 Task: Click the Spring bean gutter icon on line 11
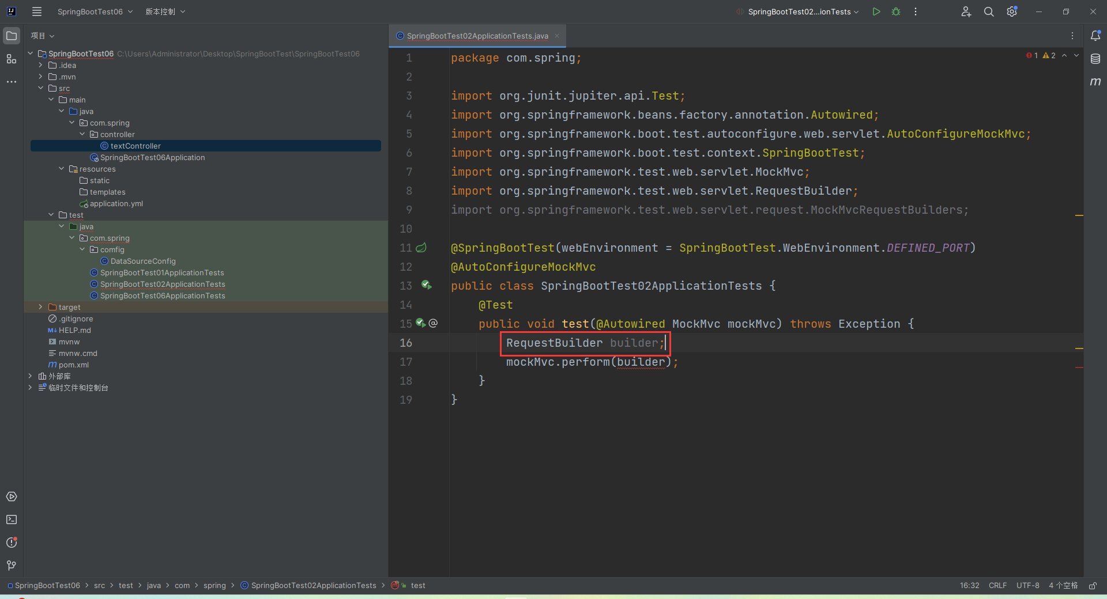(x=421, y=248)
